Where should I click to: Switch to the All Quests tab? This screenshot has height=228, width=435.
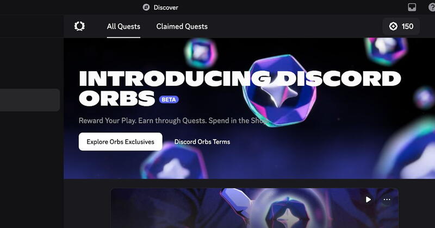coord(123,26)
